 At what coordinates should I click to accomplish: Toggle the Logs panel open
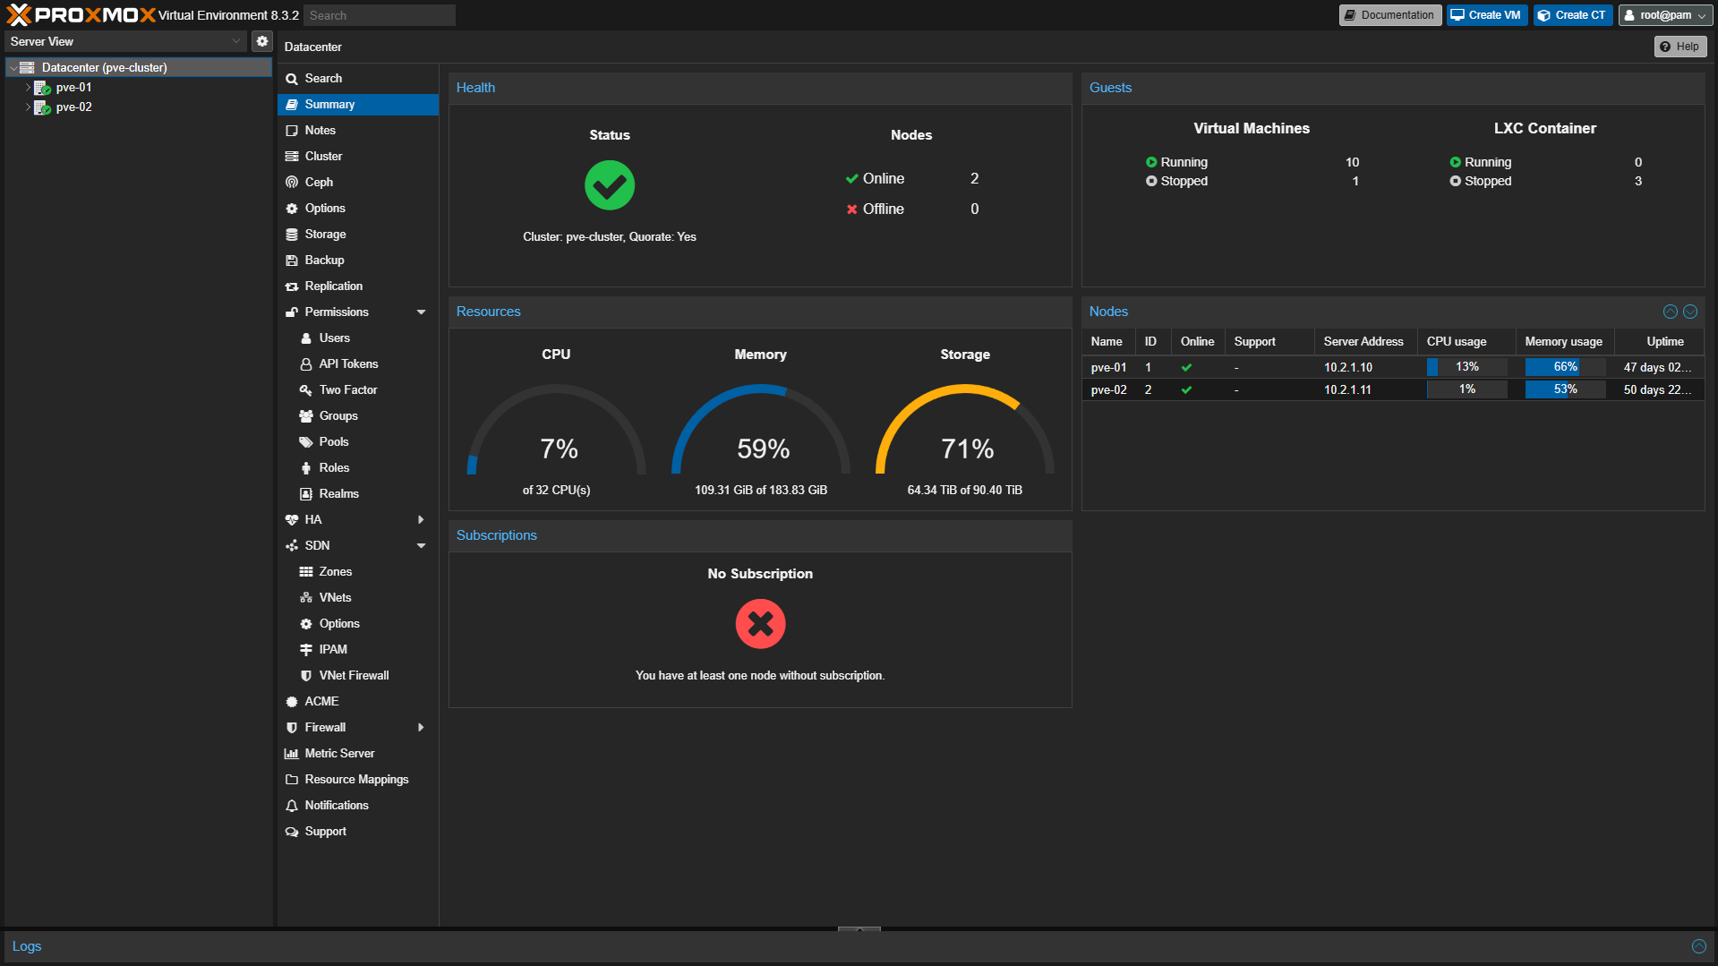coord(1698,946)
